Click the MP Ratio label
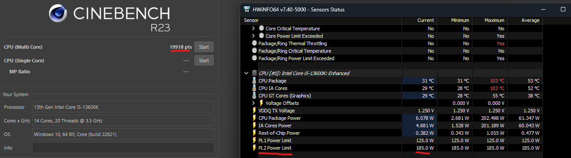571x158 pixels. tap(20, 72)
